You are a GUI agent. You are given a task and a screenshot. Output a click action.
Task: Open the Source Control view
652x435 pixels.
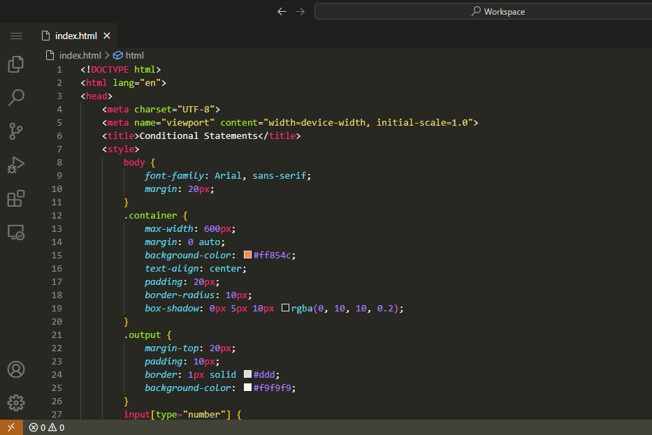16,131
